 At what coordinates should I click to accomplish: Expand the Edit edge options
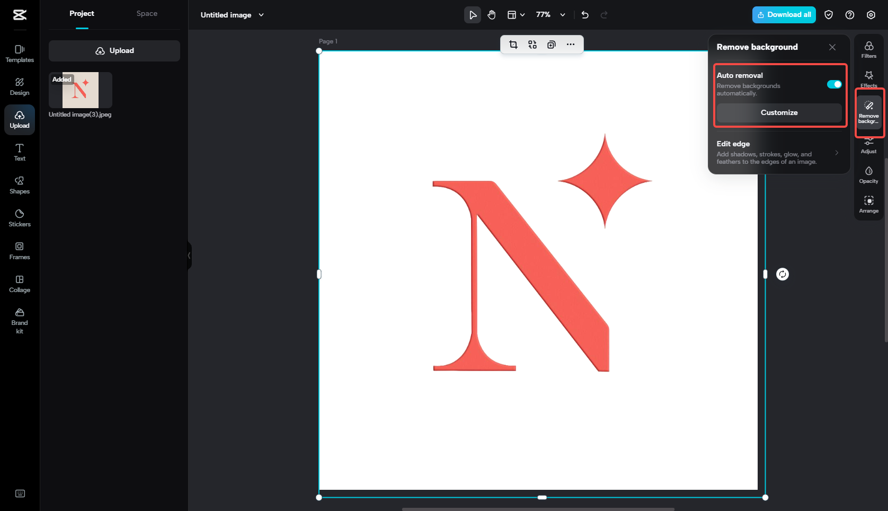click(x=837, y=153)
